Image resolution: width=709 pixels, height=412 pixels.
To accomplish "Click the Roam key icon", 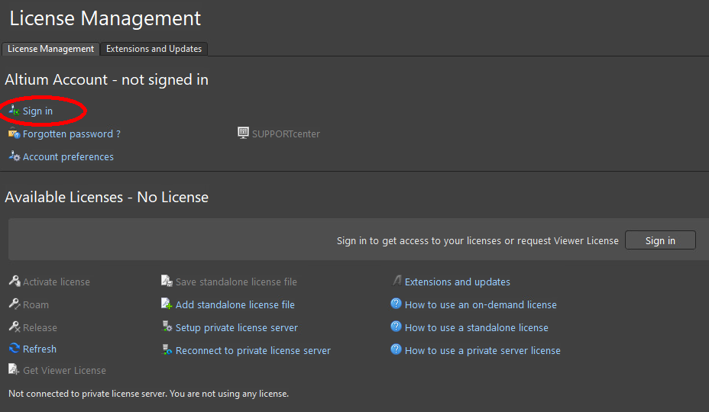I will click(15, 304).
